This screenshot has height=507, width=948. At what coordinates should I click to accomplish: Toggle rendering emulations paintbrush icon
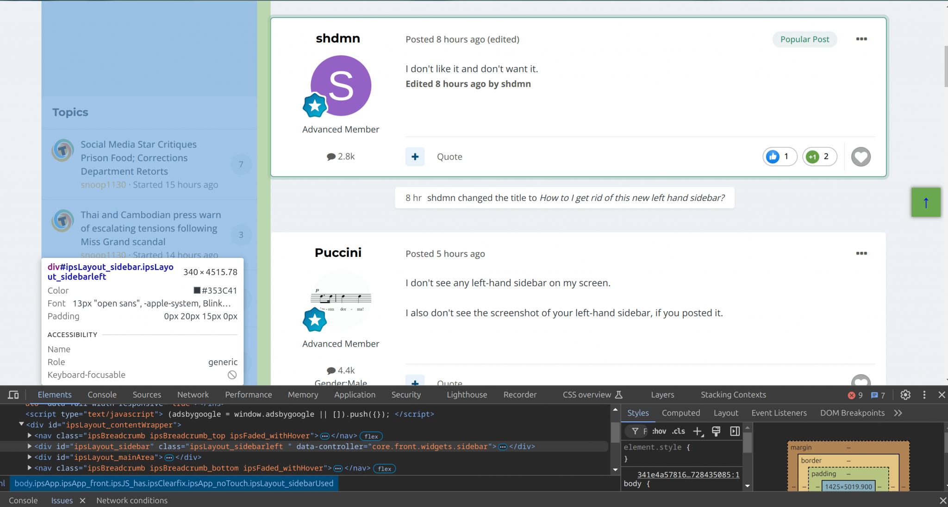click(716, 432)
